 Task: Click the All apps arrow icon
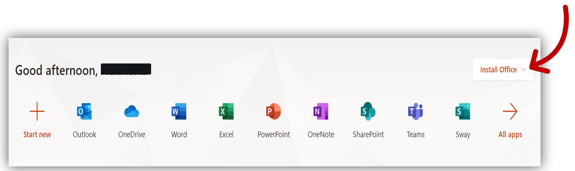[510, 111]
